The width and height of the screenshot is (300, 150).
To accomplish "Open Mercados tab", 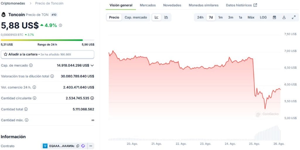I will 148,5.
